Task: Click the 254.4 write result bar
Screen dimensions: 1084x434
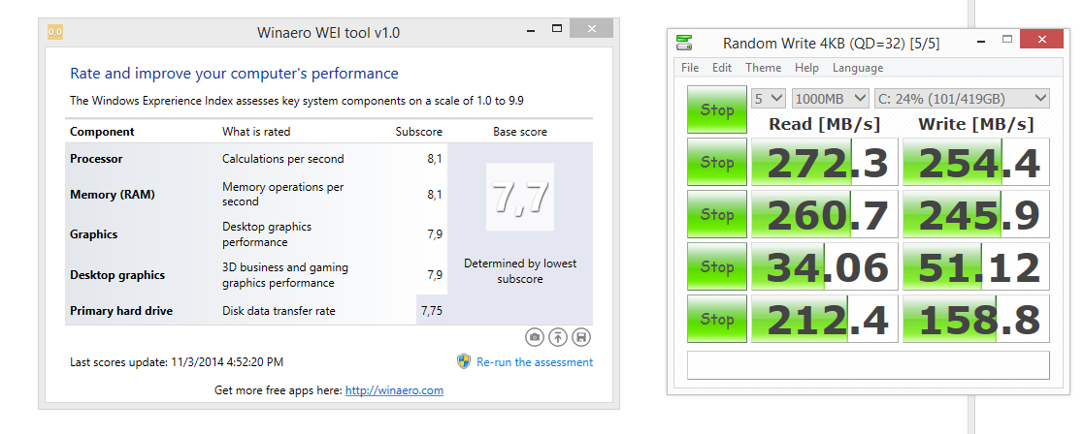Action: click(976, 162)
